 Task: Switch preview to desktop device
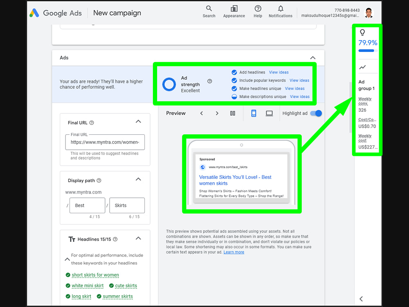point(269,113)
